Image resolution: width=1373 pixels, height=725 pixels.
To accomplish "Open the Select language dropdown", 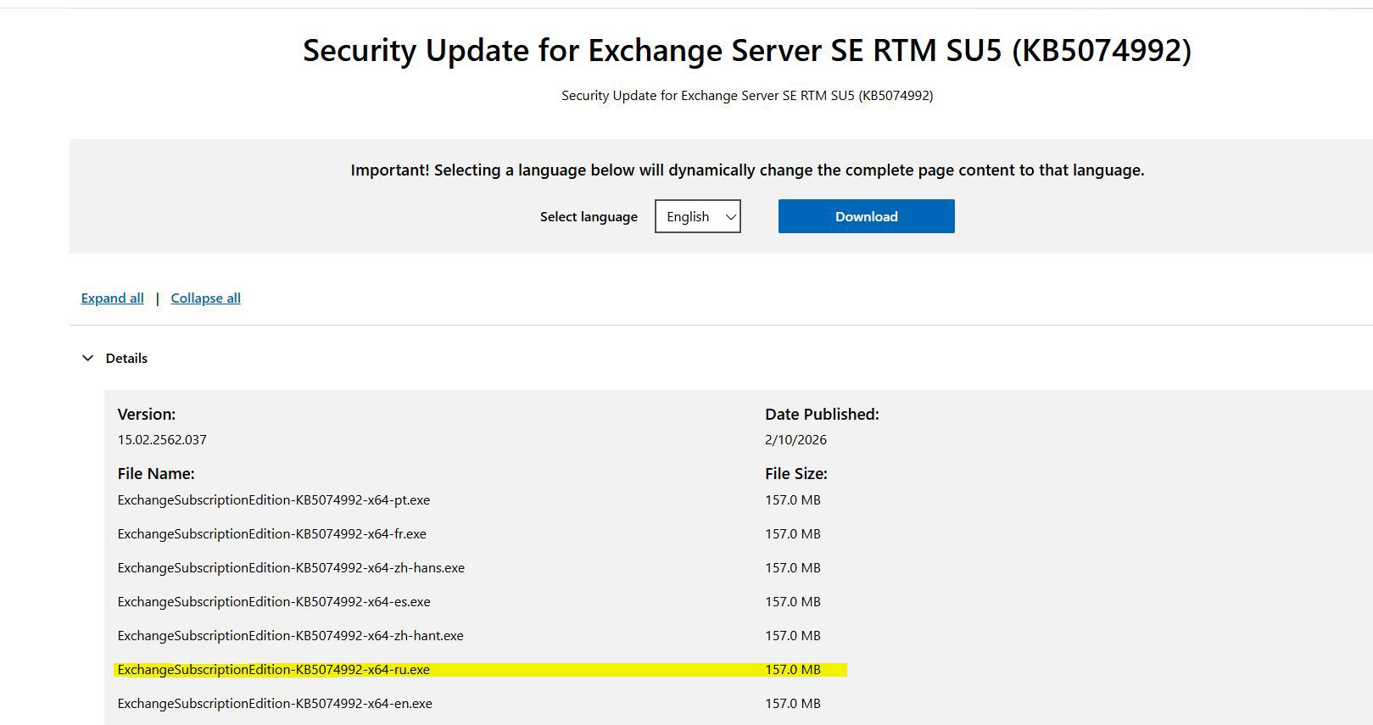I will (698, 216).
